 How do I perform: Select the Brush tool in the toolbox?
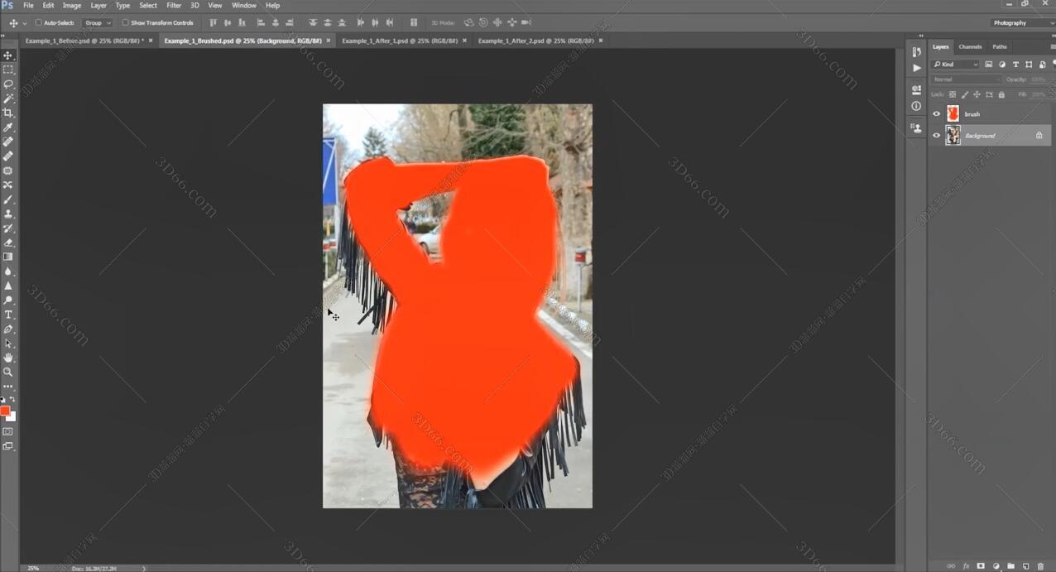pos(8,199)
